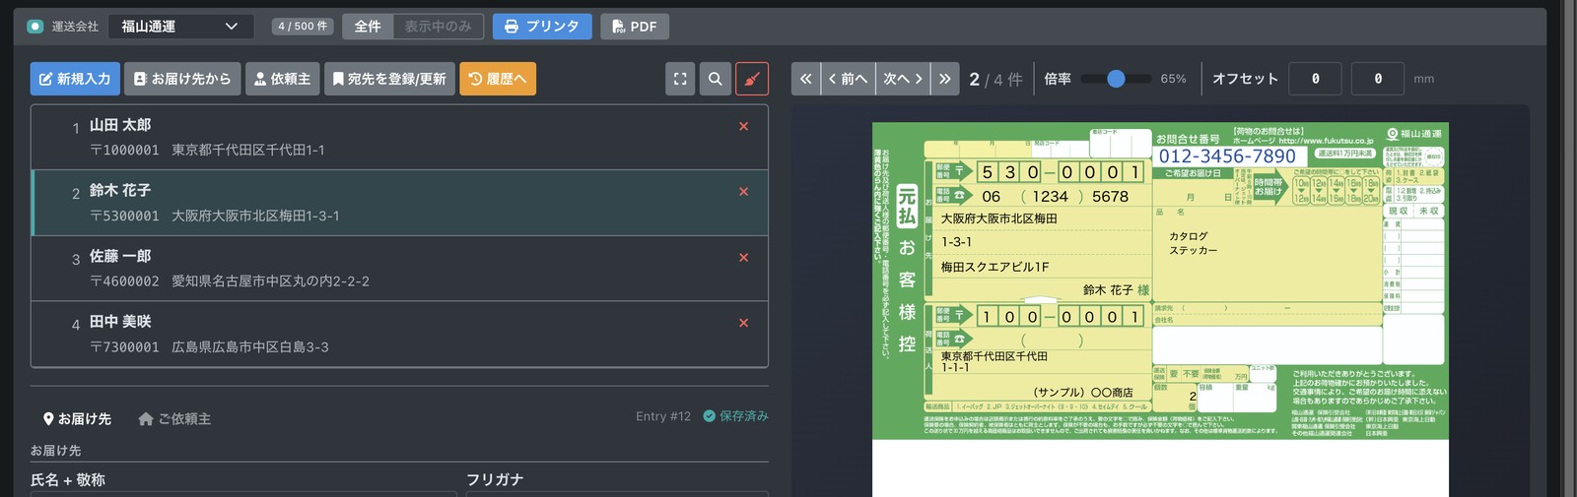The height and width of the screenshot is (497, 1577).
Task: Delete the 鈴木 花子 entry
Action: point(744,192)
